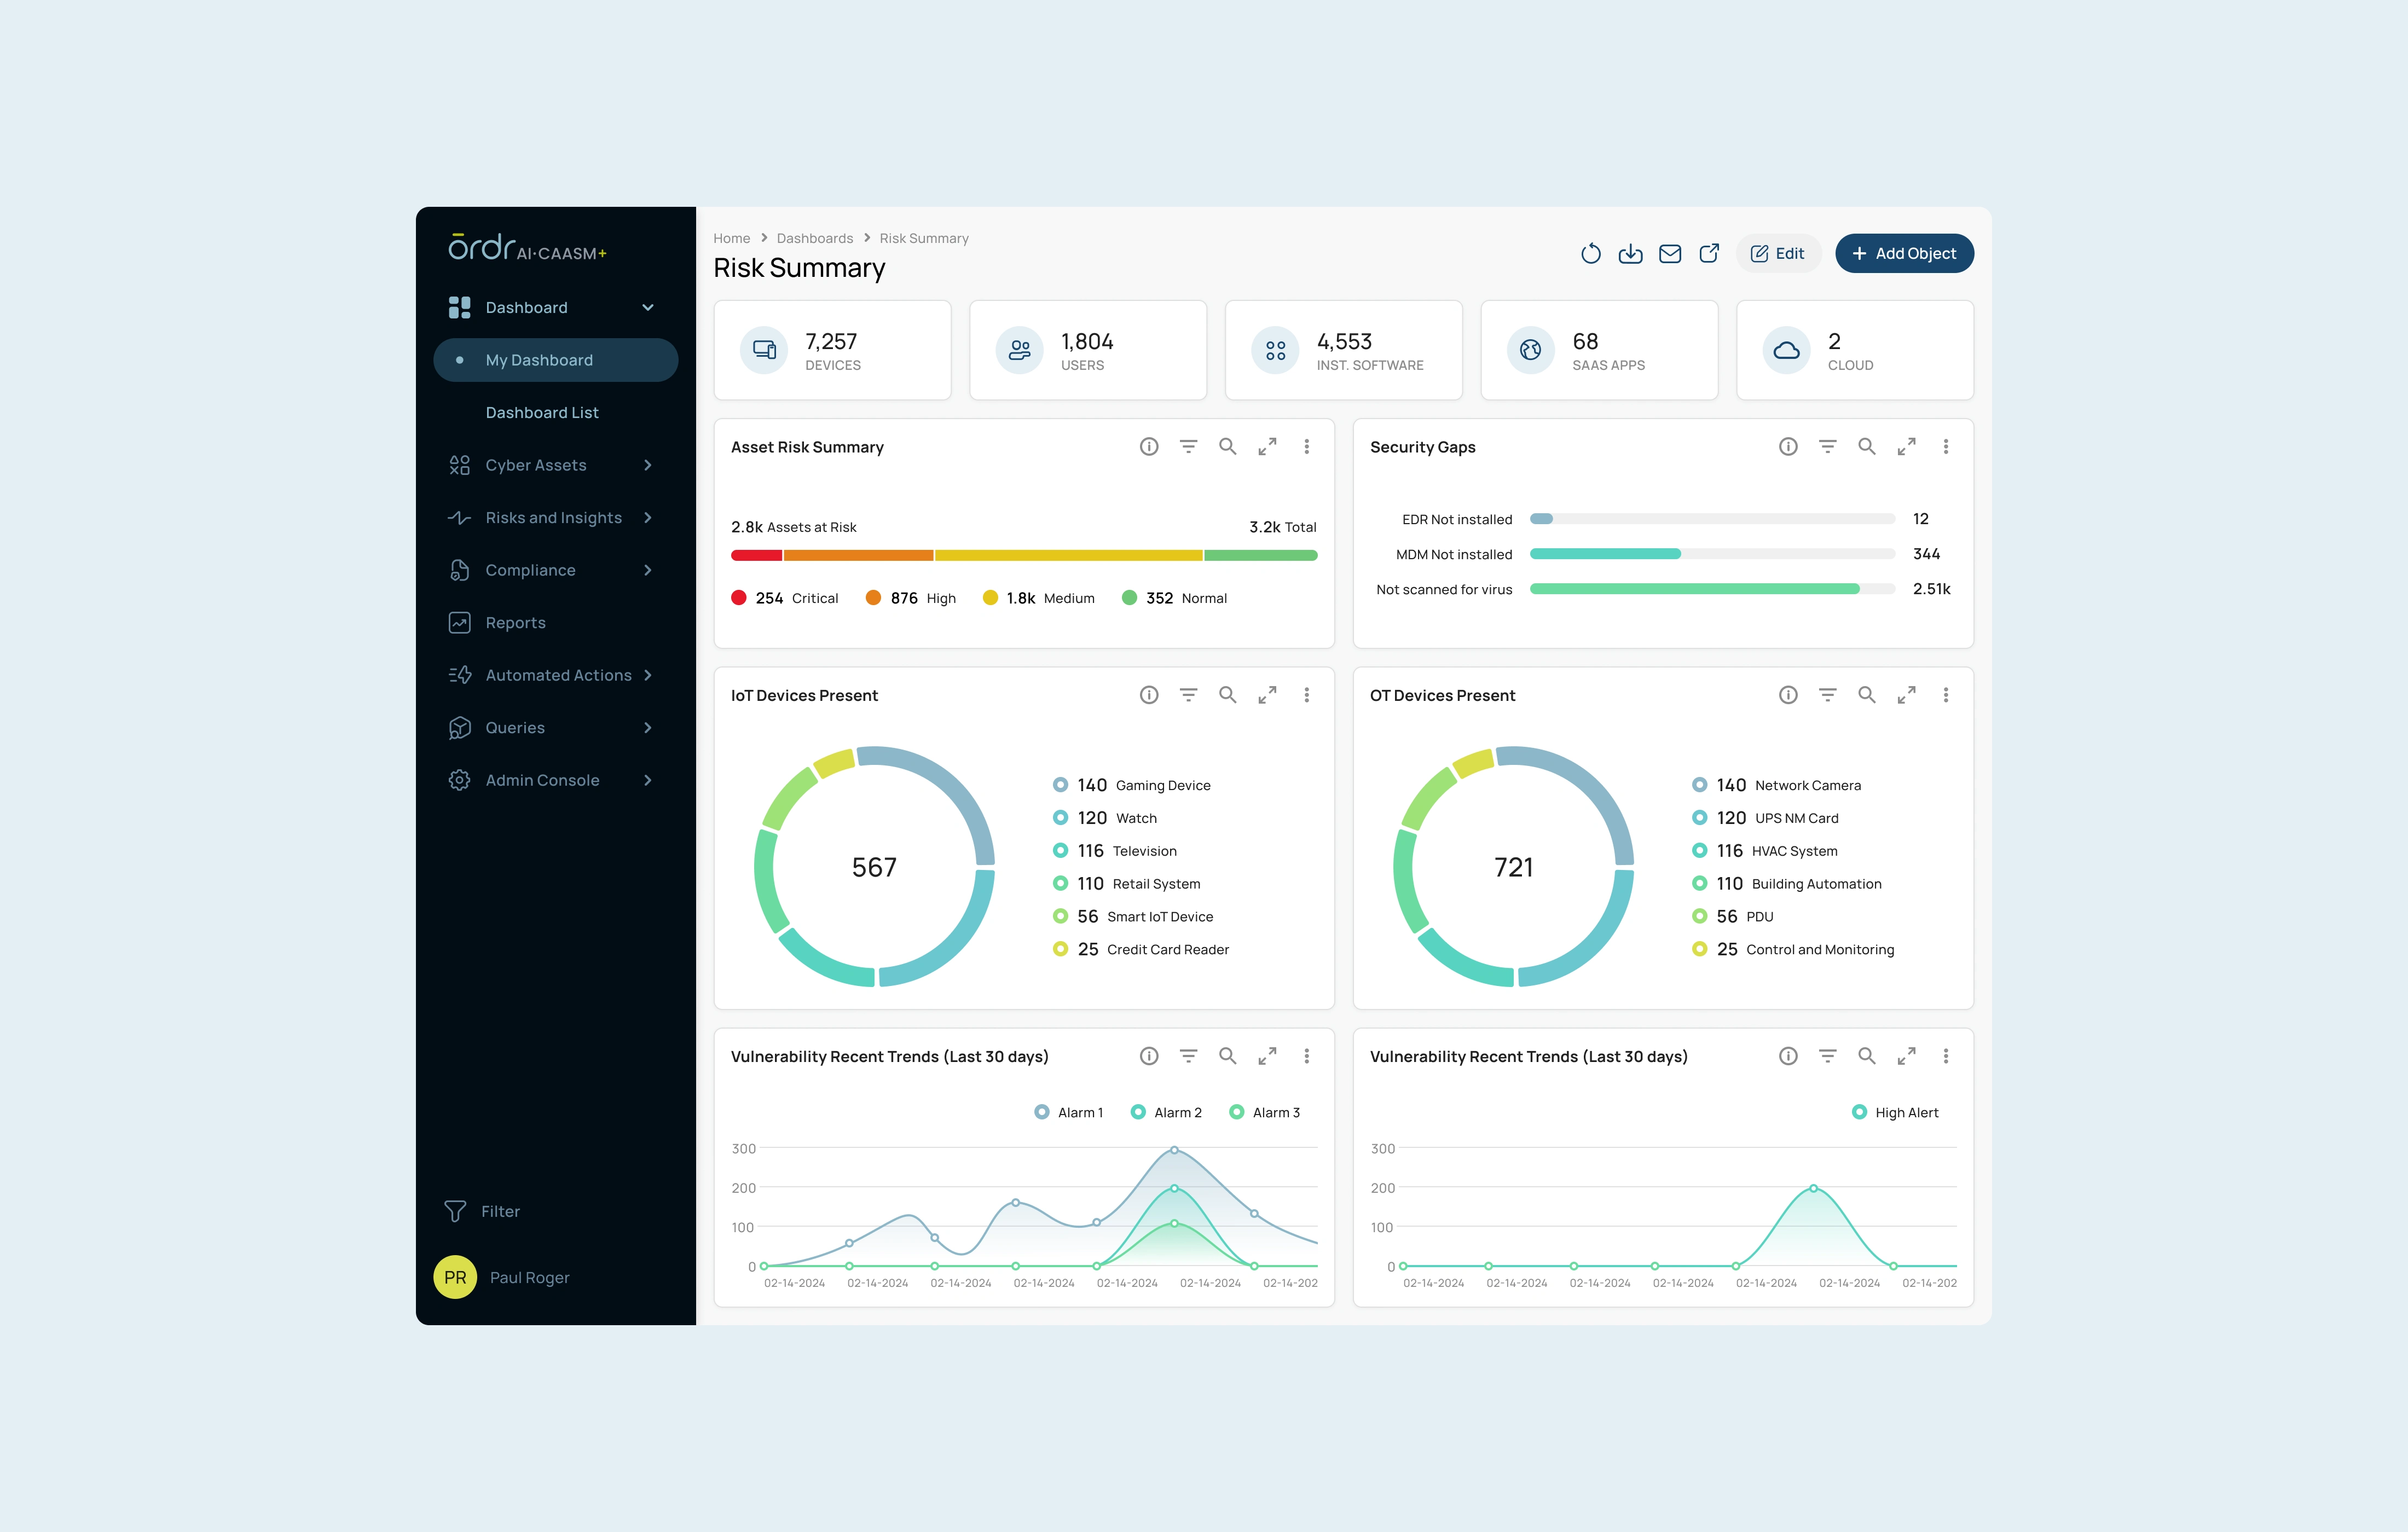Open Dashboard List in the sidebar
Viewport: 2408px width, 1532px height.
tap(542, 413)
